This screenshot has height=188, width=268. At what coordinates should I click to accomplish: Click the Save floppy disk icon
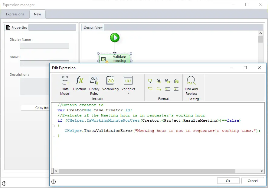click(150, 81)
